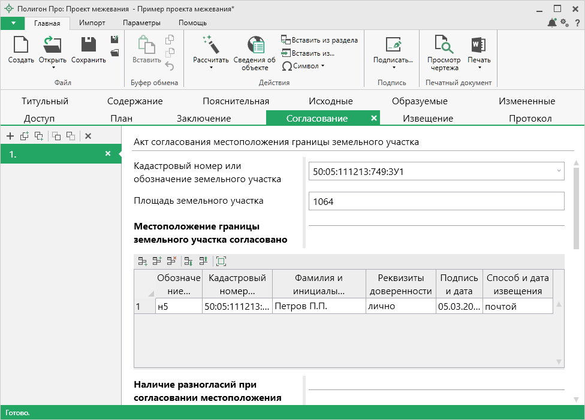Screen dimensions: 585x420
Task: Click the notifications bell icon
Action: pos(551,23)
